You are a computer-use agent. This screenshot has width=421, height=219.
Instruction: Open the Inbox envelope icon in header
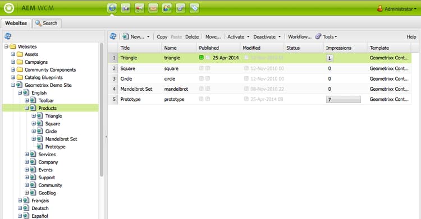[153, 8]
